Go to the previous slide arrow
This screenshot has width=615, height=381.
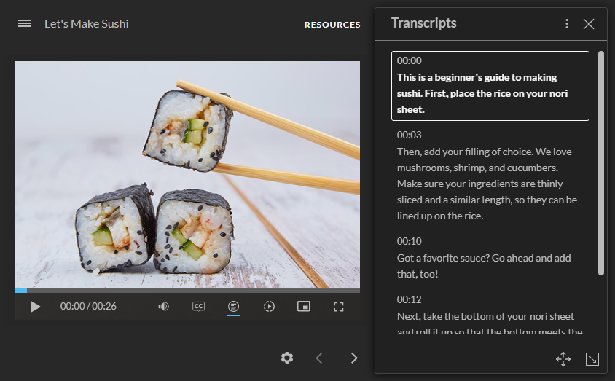pos(319,358)
